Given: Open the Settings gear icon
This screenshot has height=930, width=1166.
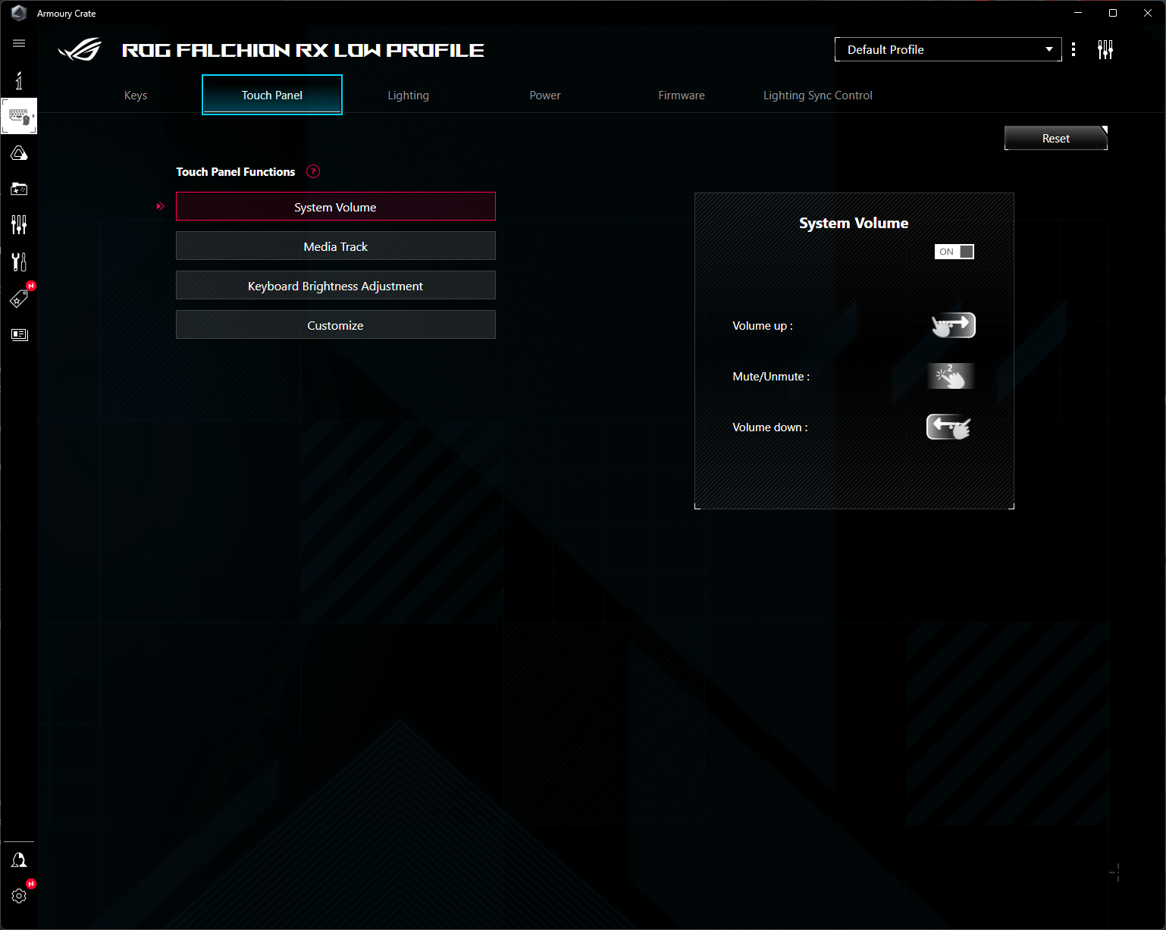Looking at the screenshot, I should pos(19,896).
